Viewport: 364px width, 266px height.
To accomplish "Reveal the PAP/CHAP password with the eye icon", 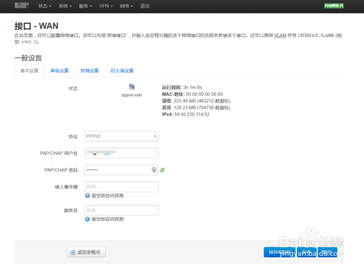I will tap(154, 170).
